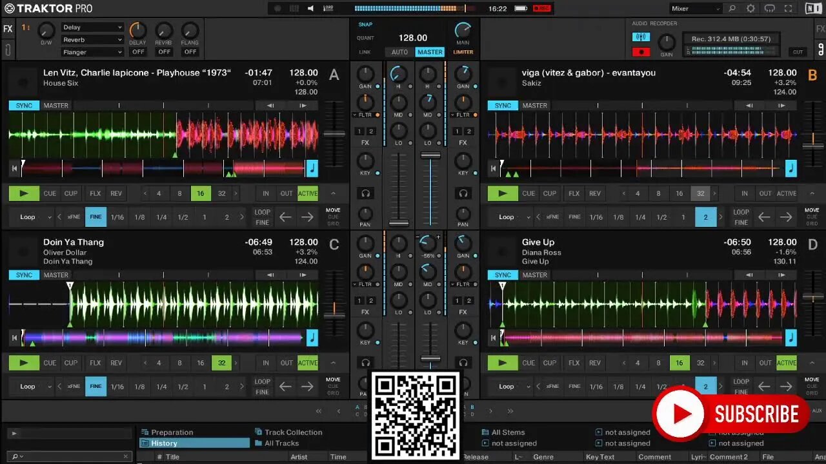Skip to track start on Deck A

[14, 169]
